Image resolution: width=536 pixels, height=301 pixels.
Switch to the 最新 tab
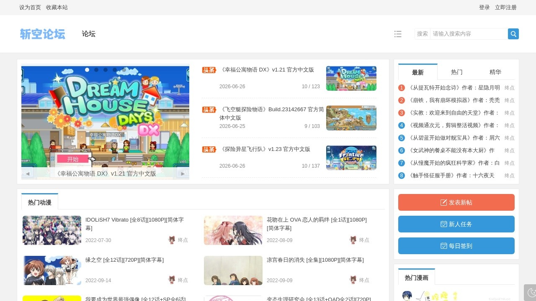(x=418, y=72)
